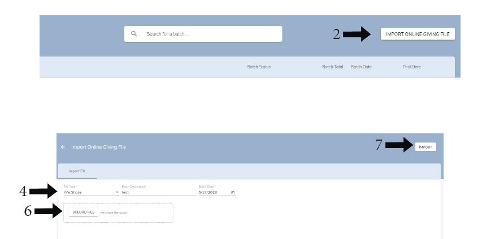Click the Batch Date 5/17/2023 field
This screenshot has width=482, height=239.
coord(212,193)
